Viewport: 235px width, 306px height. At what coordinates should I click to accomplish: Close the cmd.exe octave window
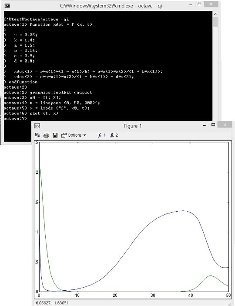coord(211,4)
